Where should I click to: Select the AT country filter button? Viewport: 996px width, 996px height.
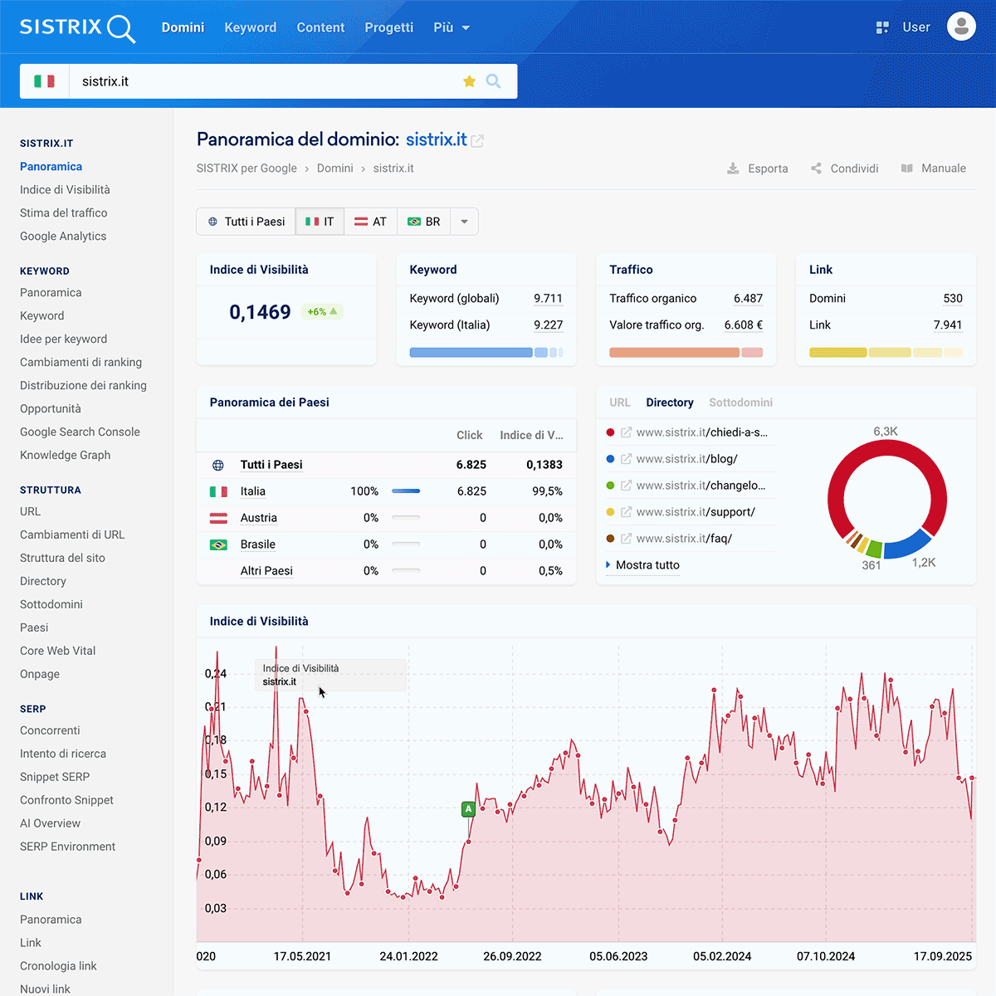(370, 222)
